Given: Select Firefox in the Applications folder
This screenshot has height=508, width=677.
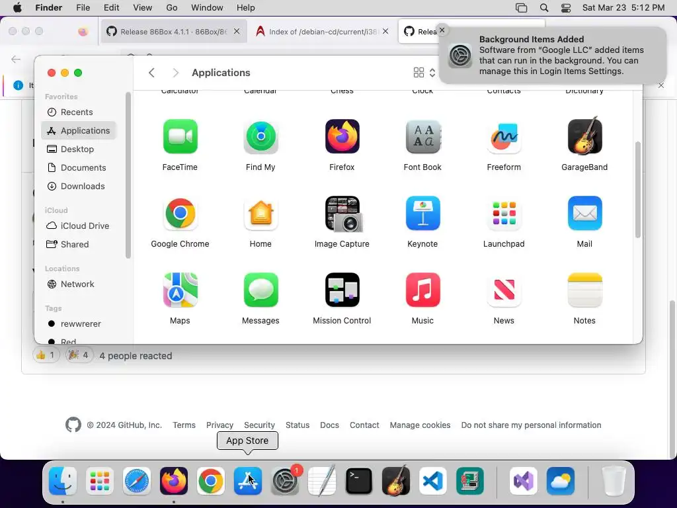Looking at the screenshot, I should [x=342, y=136].
